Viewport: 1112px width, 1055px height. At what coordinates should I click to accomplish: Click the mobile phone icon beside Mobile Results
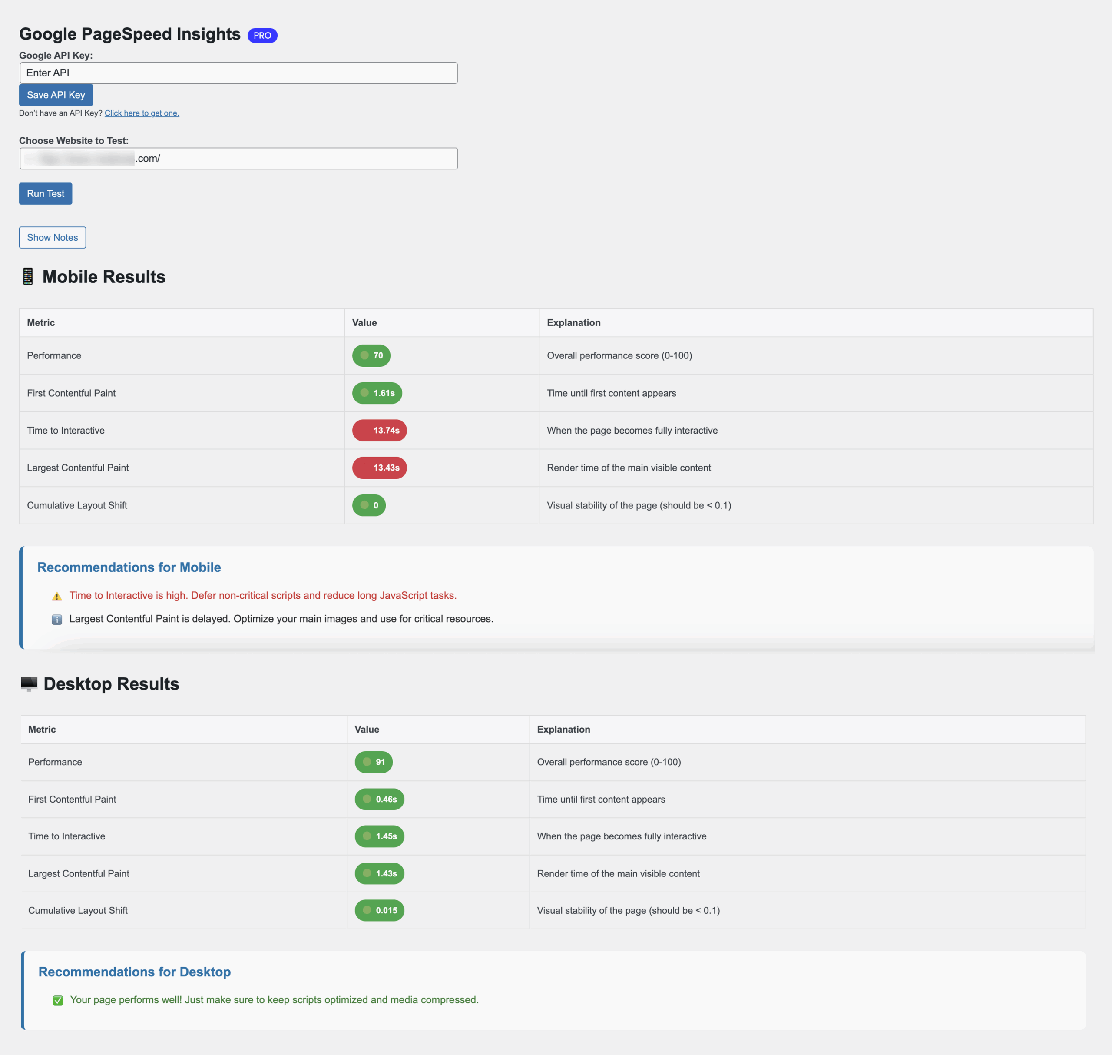click(x=27, y=277)
